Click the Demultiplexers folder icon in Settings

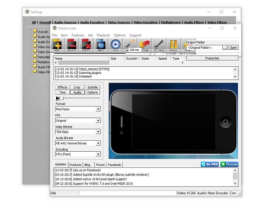[35, 56]
